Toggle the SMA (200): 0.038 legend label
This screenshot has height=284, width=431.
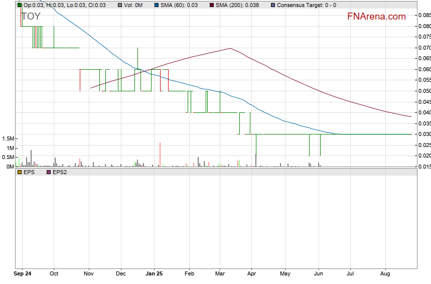click(x=237, y=5)
